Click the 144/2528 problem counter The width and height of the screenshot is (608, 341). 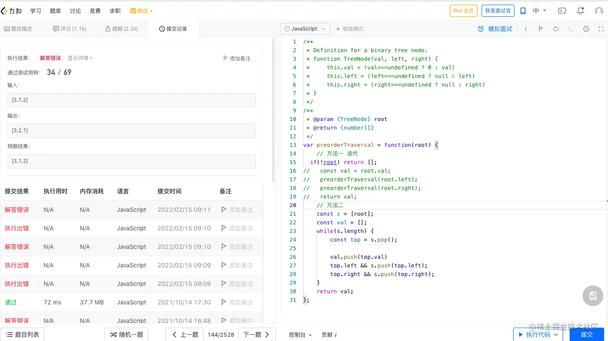221,335
